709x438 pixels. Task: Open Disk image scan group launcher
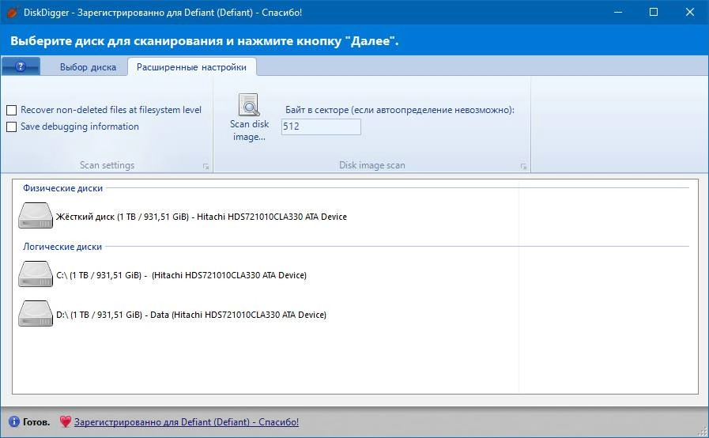(x=523, y=167)
